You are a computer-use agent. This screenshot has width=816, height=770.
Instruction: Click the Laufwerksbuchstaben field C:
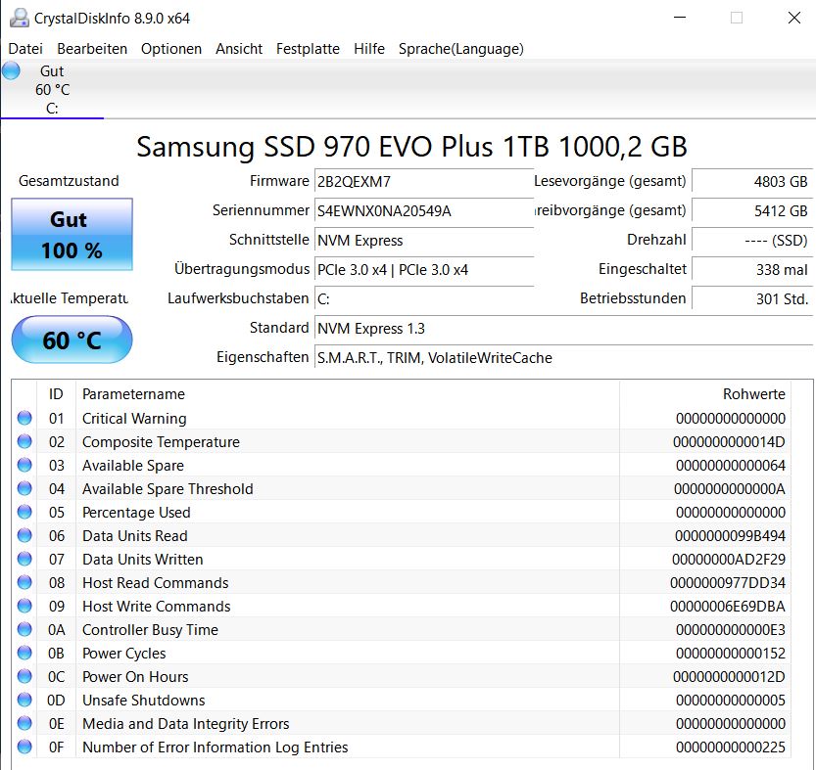[x=424, y=299]
